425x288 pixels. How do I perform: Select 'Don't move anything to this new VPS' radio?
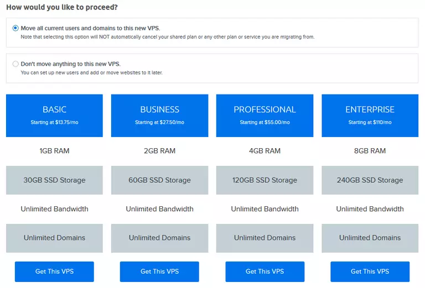tap(15, 64)
